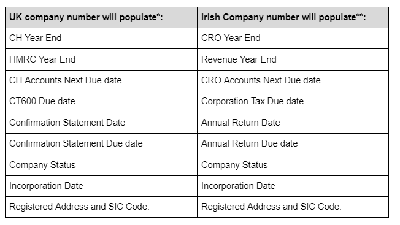Image resolution: width=400 pixels, height=225 pixels.
Task: Select UK Registered Address and SIC Code cell
Action: [101, 207]
